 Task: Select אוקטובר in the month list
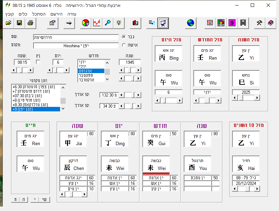[x=91, y=80]
